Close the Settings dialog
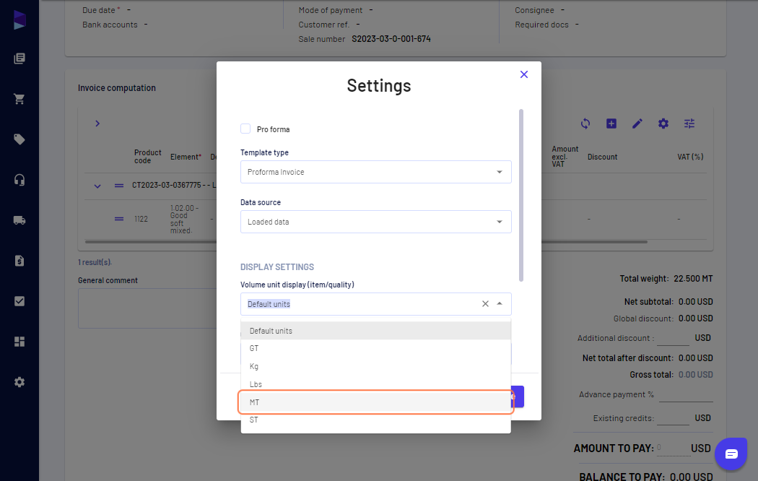 (x=524, y=74)
